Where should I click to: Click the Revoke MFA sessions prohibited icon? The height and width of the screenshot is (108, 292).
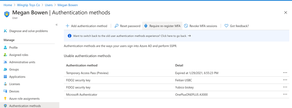(x=186, y=26)
